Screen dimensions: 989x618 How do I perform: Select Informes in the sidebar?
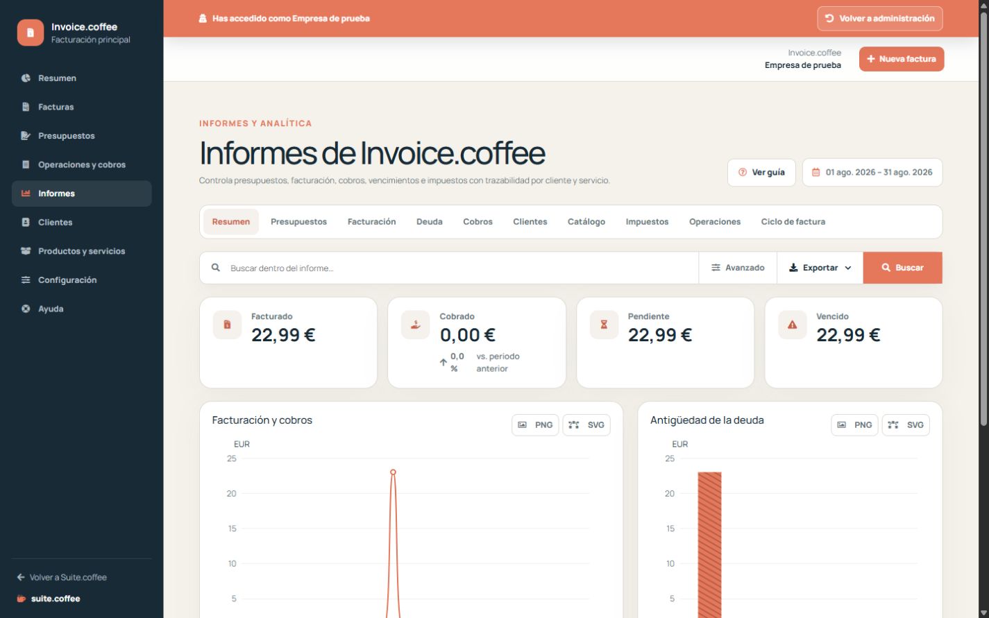[x=82, y=194]
